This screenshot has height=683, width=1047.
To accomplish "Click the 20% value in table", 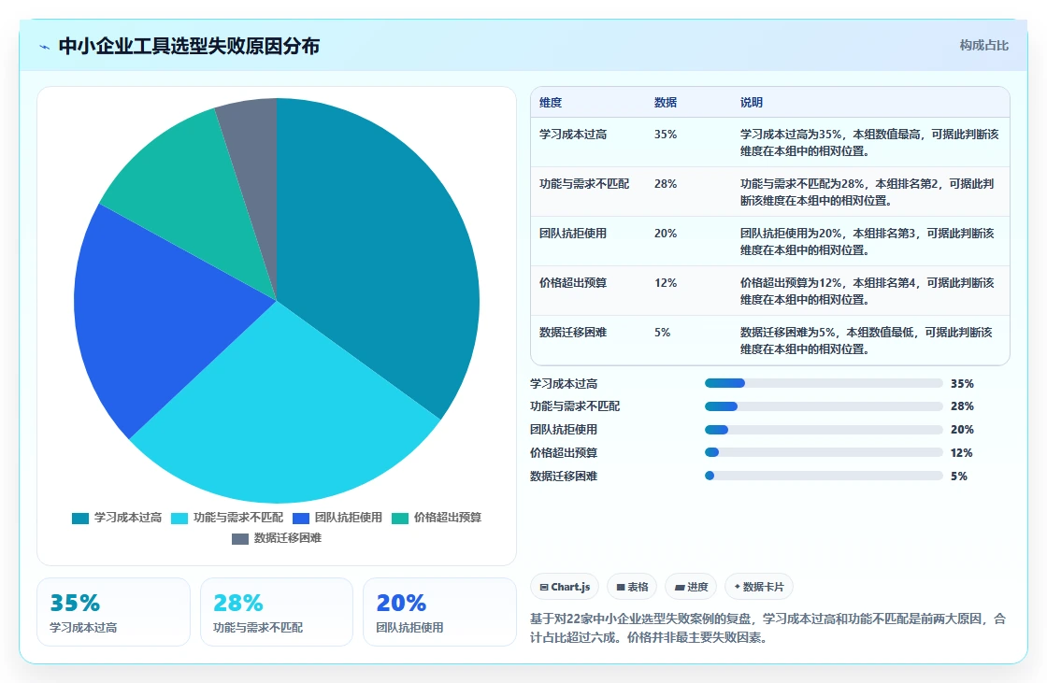I will coord(666,233).
